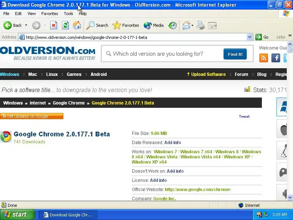293x220 pixels.
Task: Click the Get Updates on Google button
Action: coord(31,116)
